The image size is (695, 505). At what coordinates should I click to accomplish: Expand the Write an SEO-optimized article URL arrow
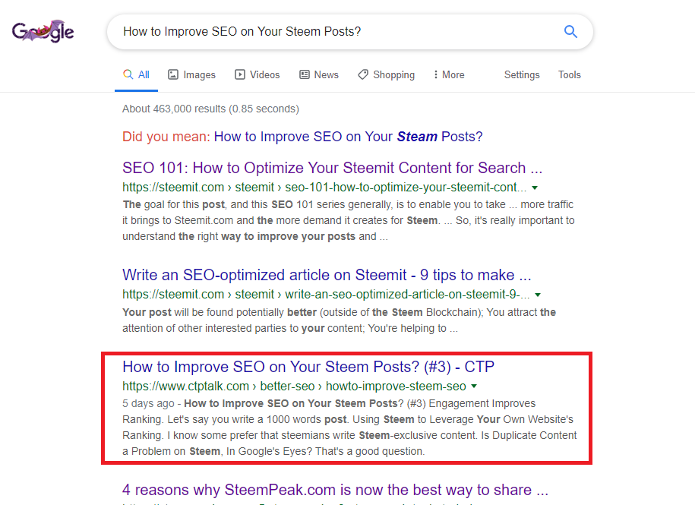click(x=538, y=295)
